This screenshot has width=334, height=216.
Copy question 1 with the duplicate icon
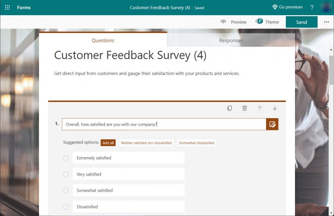tap(229, 108)
